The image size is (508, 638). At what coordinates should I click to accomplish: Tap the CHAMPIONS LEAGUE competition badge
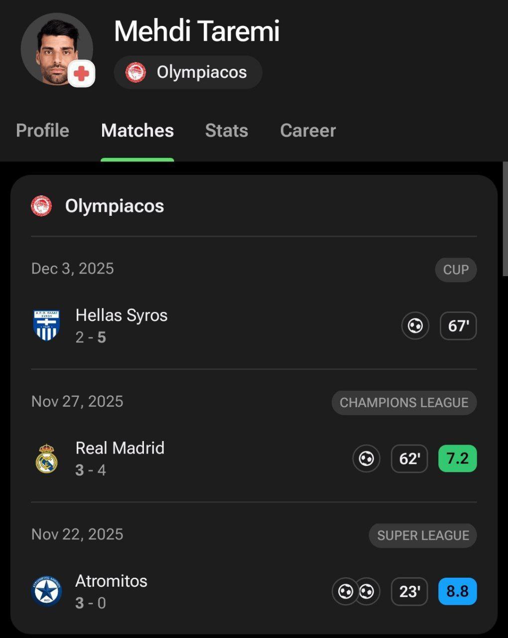(x=404, y=403)
